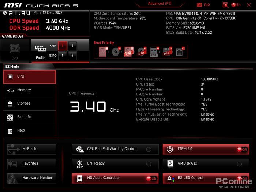The height and width of the screenshot is (192, 256).
Task: Click the CPU fan warning icon
Action: tap(80, 149)
